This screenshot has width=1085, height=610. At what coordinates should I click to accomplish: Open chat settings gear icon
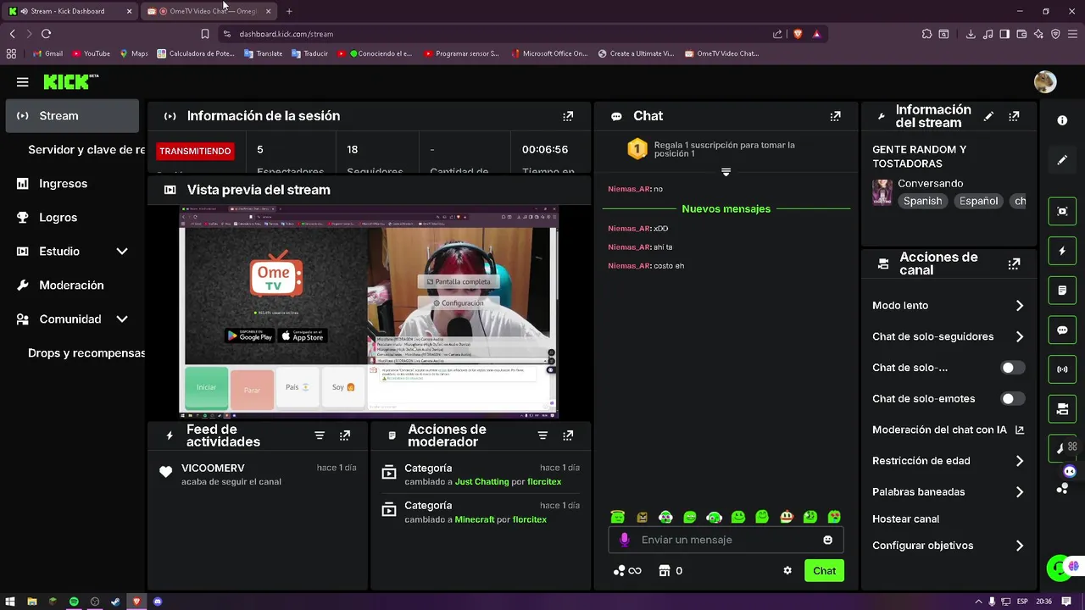(x=787, y=571)
